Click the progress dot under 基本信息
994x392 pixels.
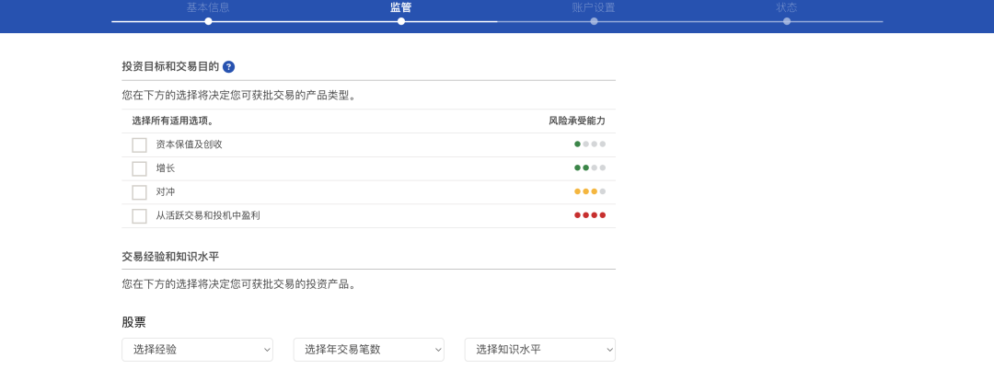click(x=208, y=21)
